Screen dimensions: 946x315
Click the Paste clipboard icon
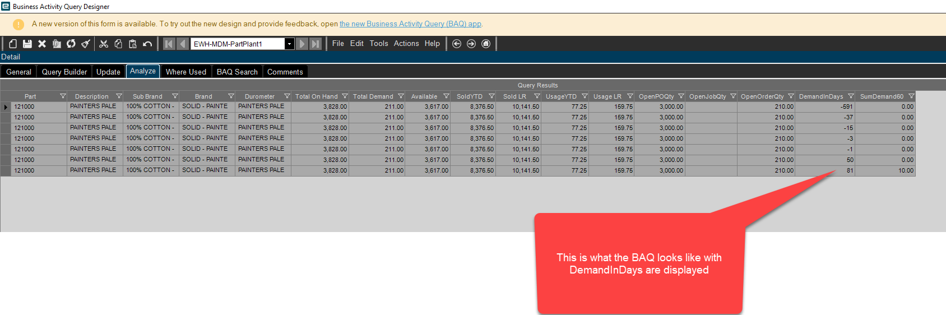pyautogui.click(x=133, y=44)
